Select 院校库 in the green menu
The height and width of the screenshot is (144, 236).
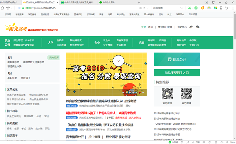click(x=60, y=40)
